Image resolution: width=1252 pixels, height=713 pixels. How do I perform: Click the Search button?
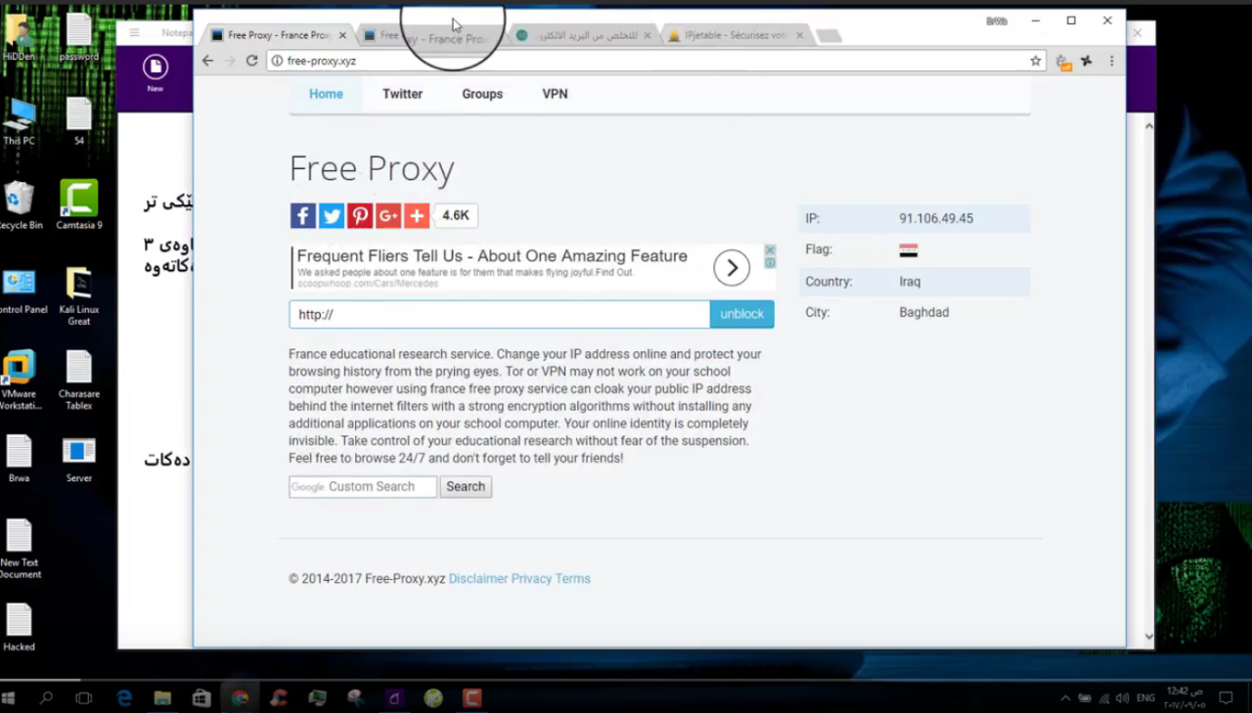(466, 486)
